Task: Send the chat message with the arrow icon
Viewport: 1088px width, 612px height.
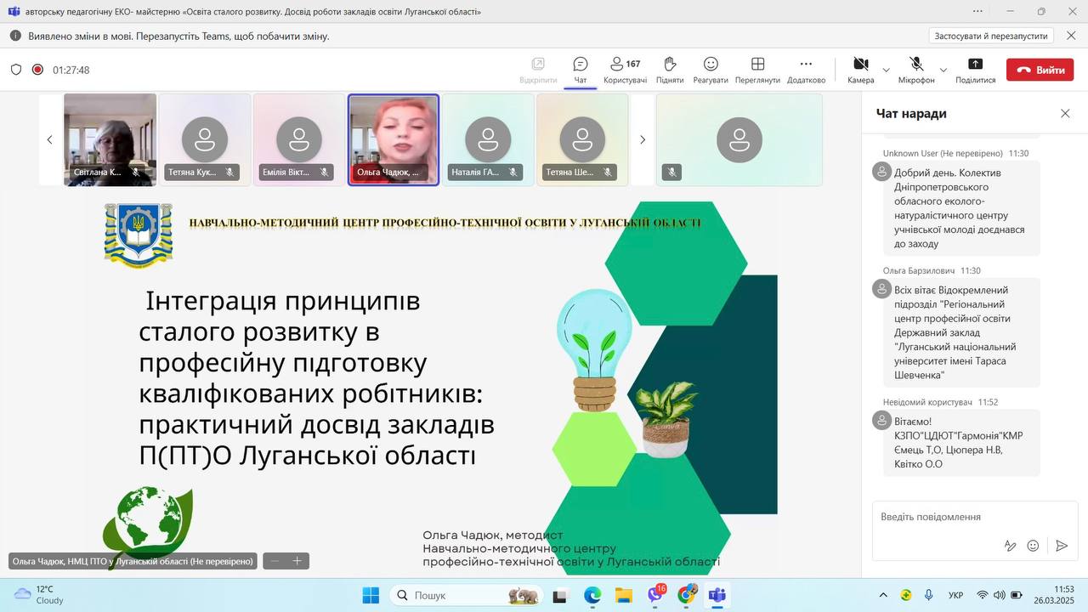Action: tap(1062, 546)
